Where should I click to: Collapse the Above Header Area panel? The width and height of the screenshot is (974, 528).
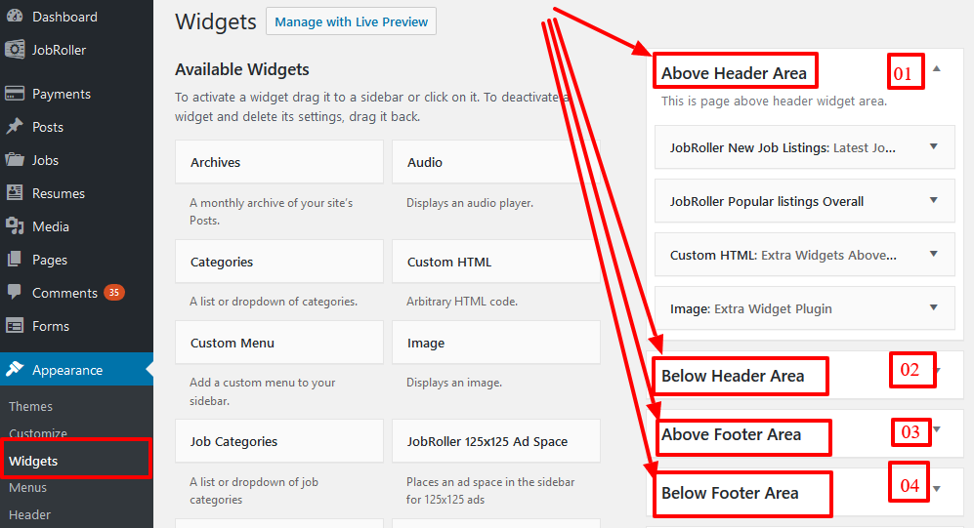937,69
